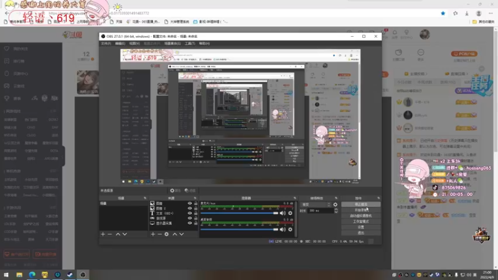Open the browser downloads icon

[467, 13]
